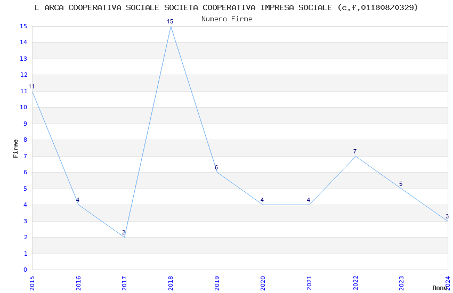Viewport: 453px width, 293px height.
Task: Click y-axis tick label 15
Action: pyautogui.click(x=23, y=26)
